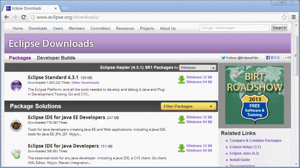Open the Windows platform dropdown
This screenshot has height=168, width=300.
click(197, 68)
